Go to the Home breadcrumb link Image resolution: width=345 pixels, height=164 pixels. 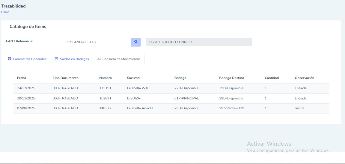pyautogui.click(x=5, y=12)
